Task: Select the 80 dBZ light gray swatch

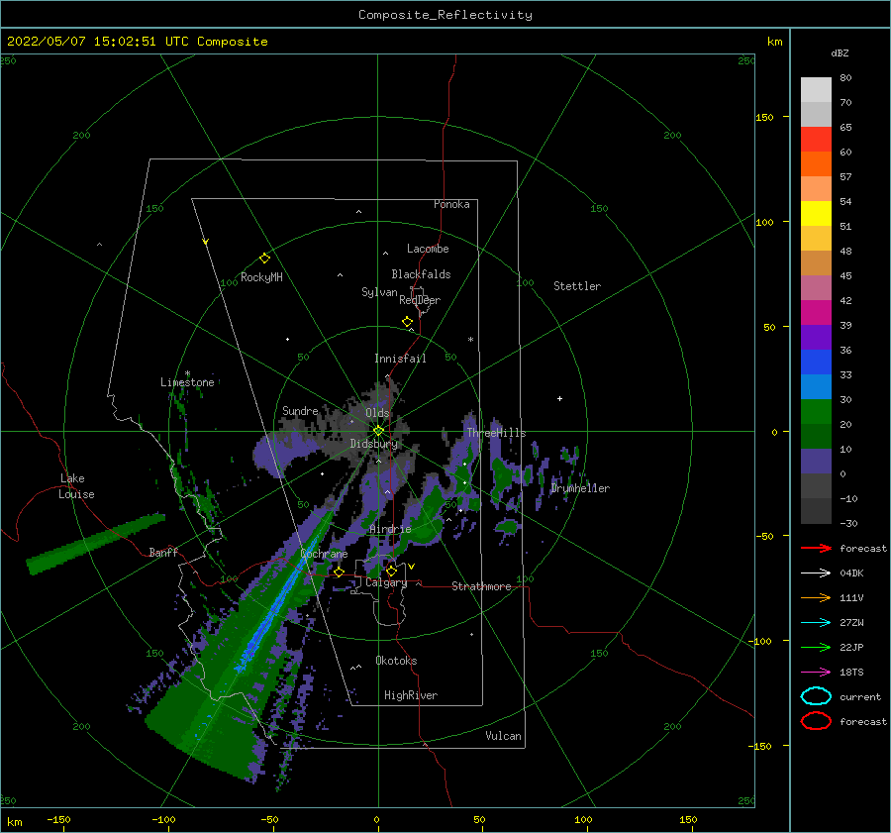Action: (816, 89)
